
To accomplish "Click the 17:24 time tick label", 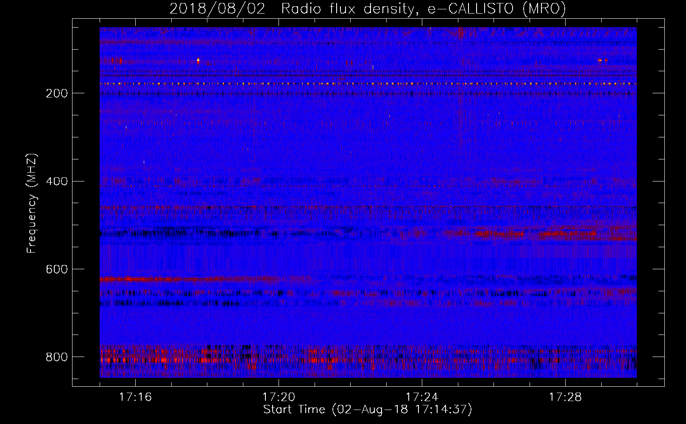I will click(422, 397).
